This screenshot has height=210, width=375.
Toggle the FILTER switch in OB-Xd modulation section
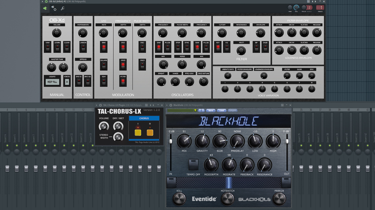coord(123,81)
